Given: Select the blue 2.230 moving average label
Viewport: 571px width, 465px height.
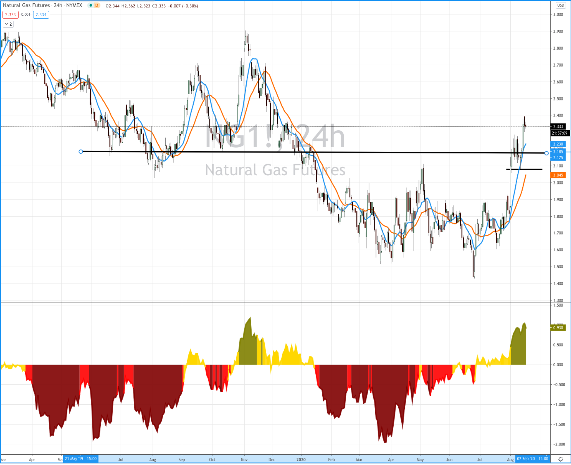Looking at the screenshot, I should (x=558, y=144).
